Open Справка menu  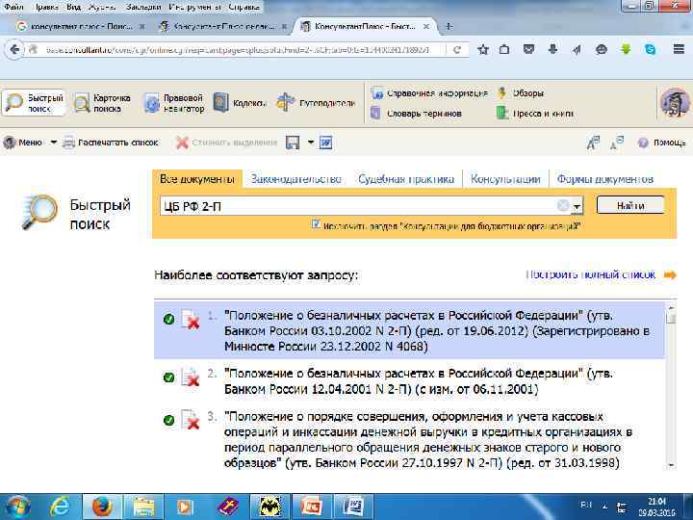(244, 7)
